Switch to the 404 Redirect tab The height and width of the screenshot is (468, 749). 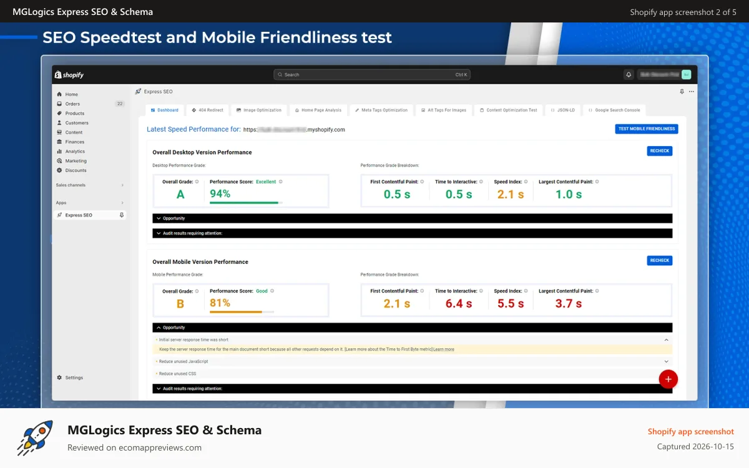click(207, 110)
